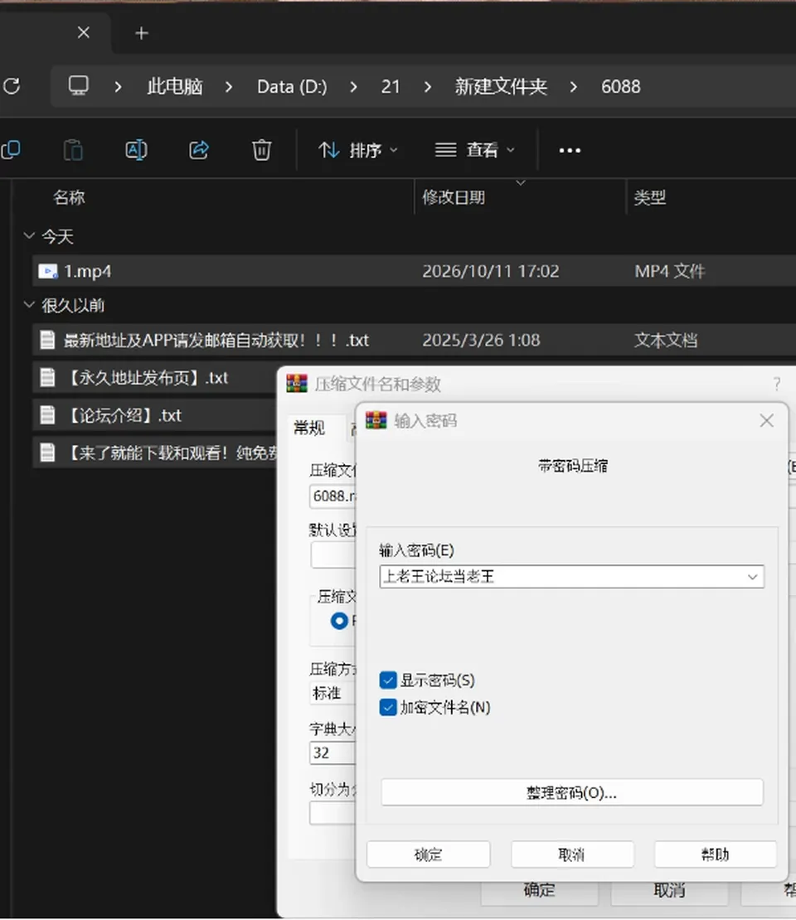Collapse the 很久以前 group
796x920 pixels.
coord(29,304)
